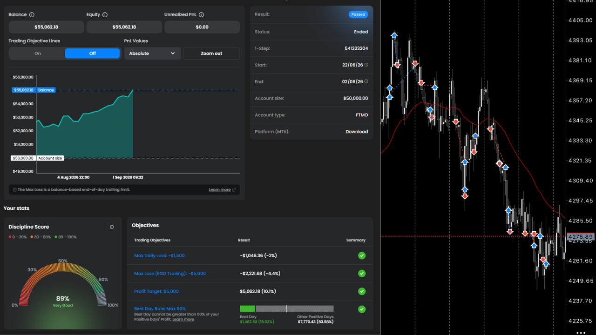Select the Unrealized PnL $0.00 value
Screen dimensions: 596x335
(x=202, y=27)
